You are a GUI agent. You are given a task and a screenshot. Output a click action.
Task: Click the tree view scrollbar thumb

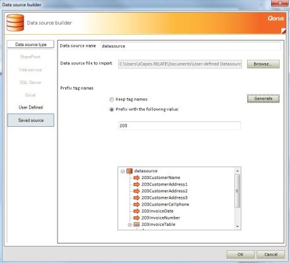238,191
